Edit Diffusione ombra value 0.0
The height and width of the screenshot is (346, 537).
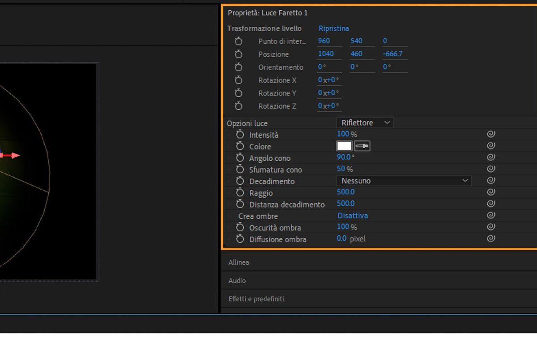coord(341,238)
